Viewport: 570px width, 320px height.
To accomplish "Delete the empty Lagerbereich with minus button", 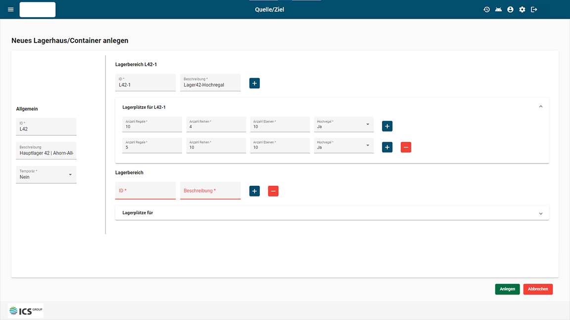I will pos(273,191).
